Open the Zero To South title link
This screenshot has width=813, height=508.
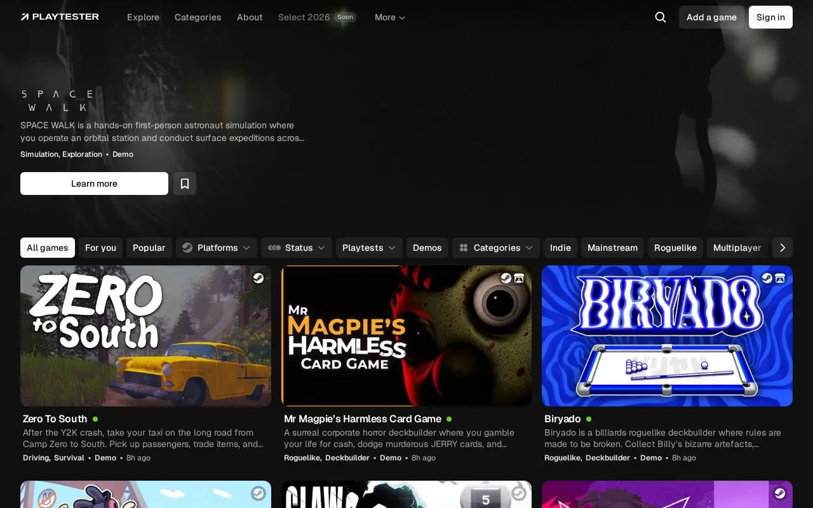55,419
